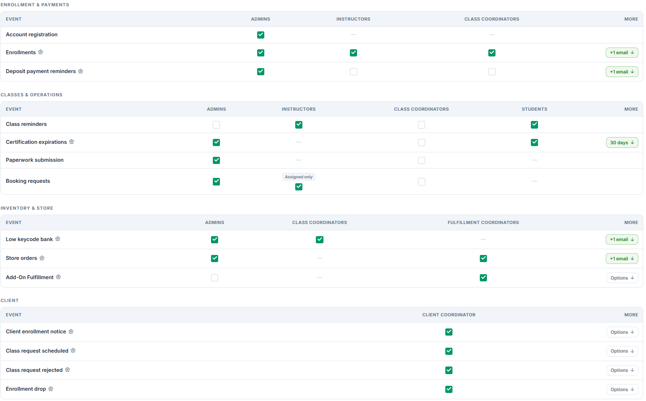Uncheck Client Coordinator for Client enrollment notice
Screen dimensions: 646x401
click(449, 332)
